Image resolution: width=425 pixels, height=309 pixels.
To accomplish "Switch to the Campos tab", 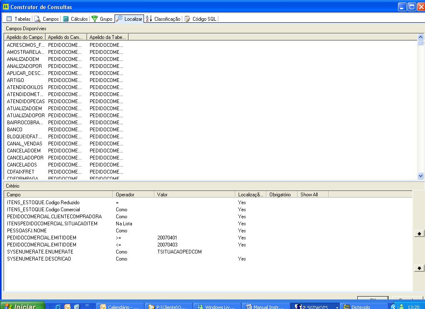I will 47,19.
